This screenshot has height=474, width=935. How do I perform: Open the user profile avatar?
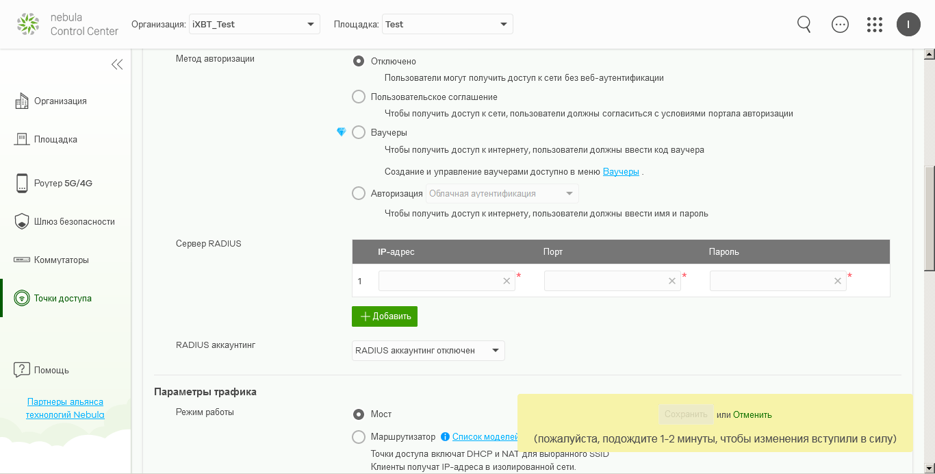(908, 25)
